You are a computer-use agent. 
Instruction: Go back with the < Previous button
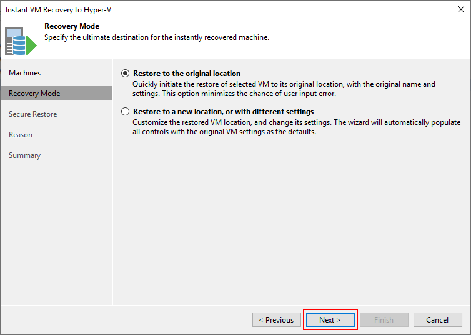click(x=276, y=319)
